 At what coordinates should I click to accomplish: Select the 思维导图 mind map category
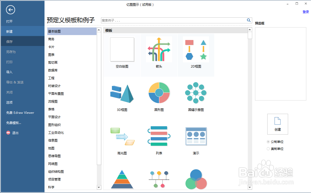72,156
